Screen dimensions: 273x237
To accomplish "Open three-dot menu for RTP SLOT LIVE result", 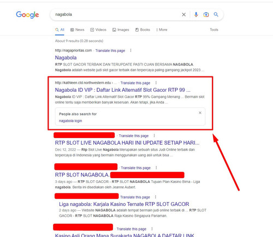I will click(x=155, y=135).
